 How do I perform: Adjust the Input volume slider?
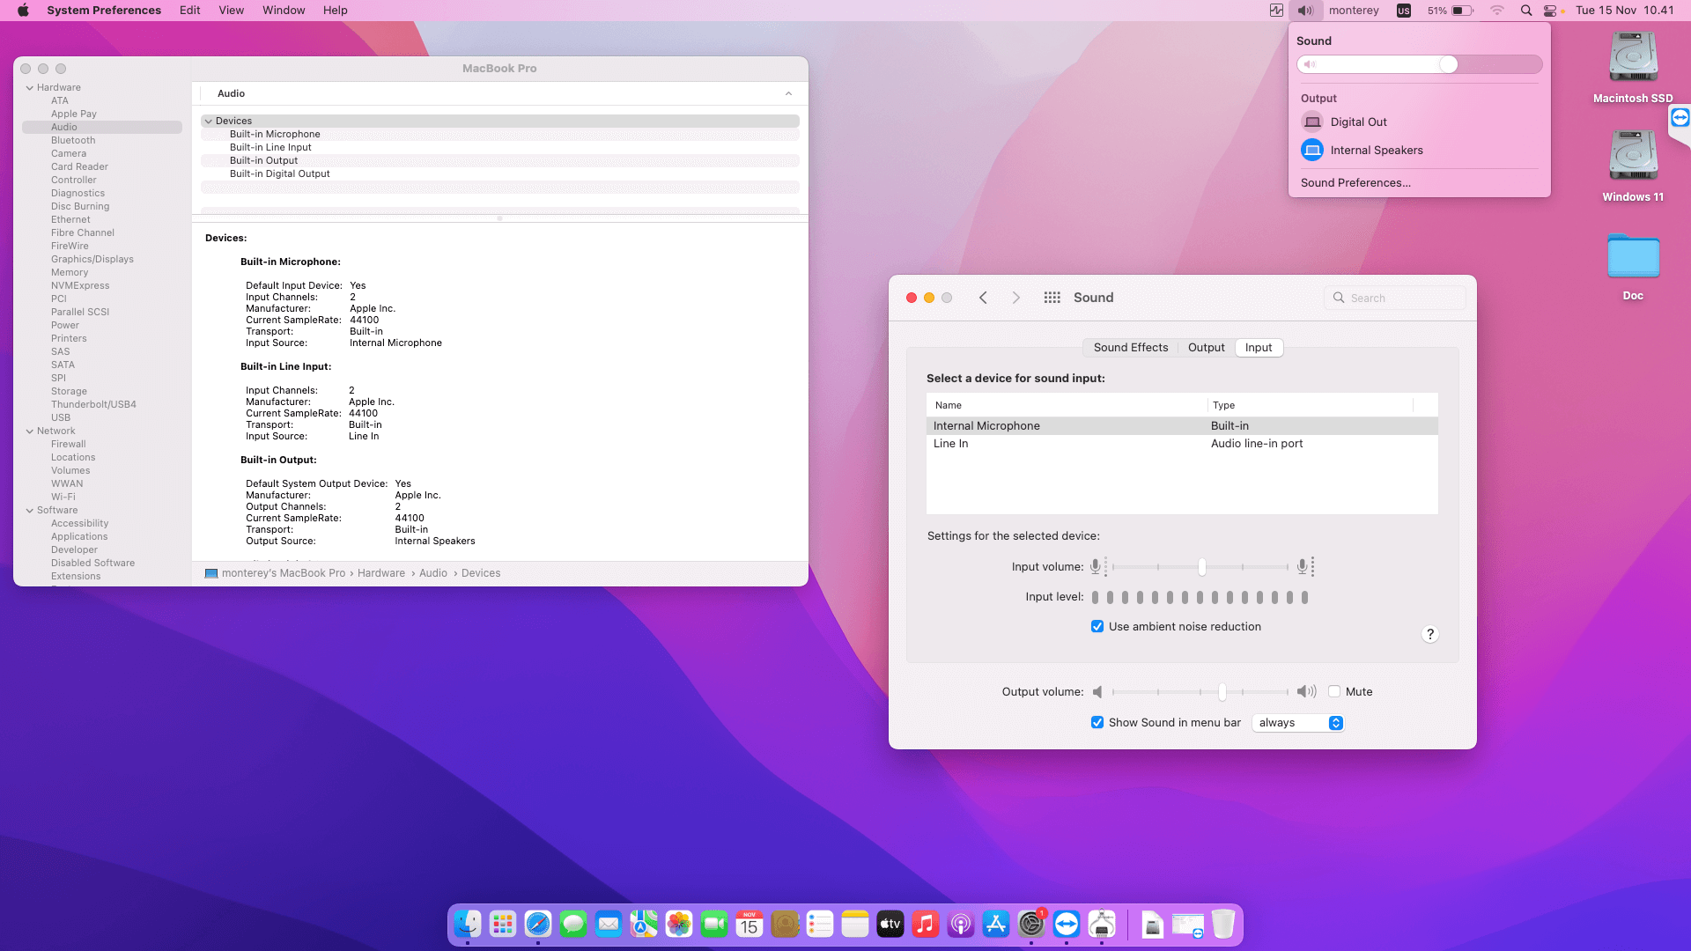(x=1201, y=567)
